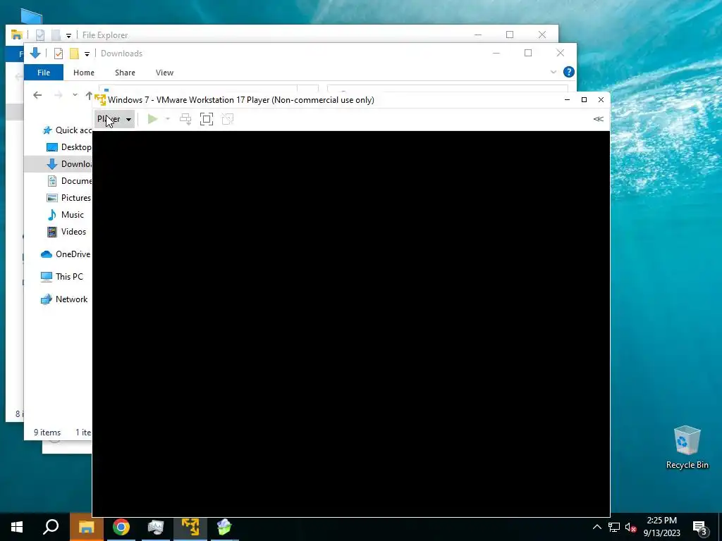Open the File tab in Downloads window
722x541 pixels.
[x=44, y=73]
